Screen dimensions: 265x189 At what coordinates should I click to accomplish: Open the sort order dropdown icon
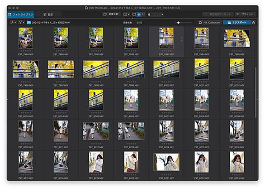tap(13, 22)
